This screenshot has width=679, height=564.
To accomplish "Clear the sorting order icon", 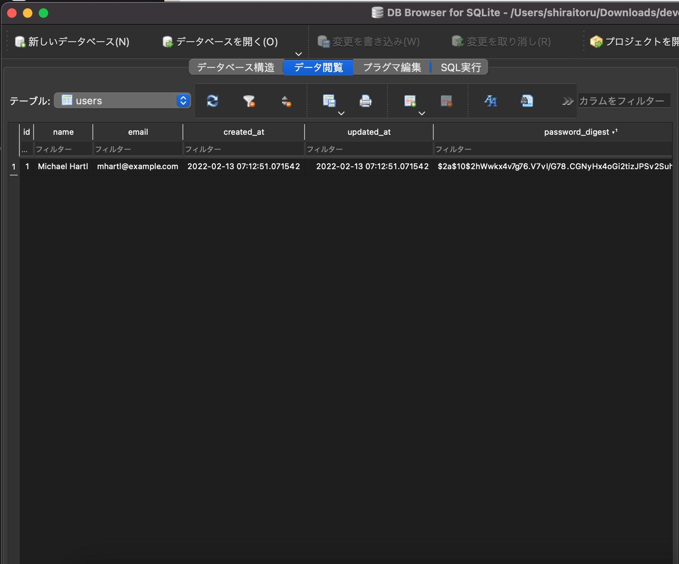I will tap(286, 101).
